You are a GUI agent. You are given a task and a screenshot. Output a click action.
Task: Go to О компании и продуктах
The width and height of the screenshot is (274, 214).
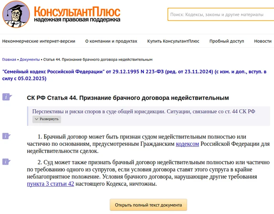(x=111, y=41)
